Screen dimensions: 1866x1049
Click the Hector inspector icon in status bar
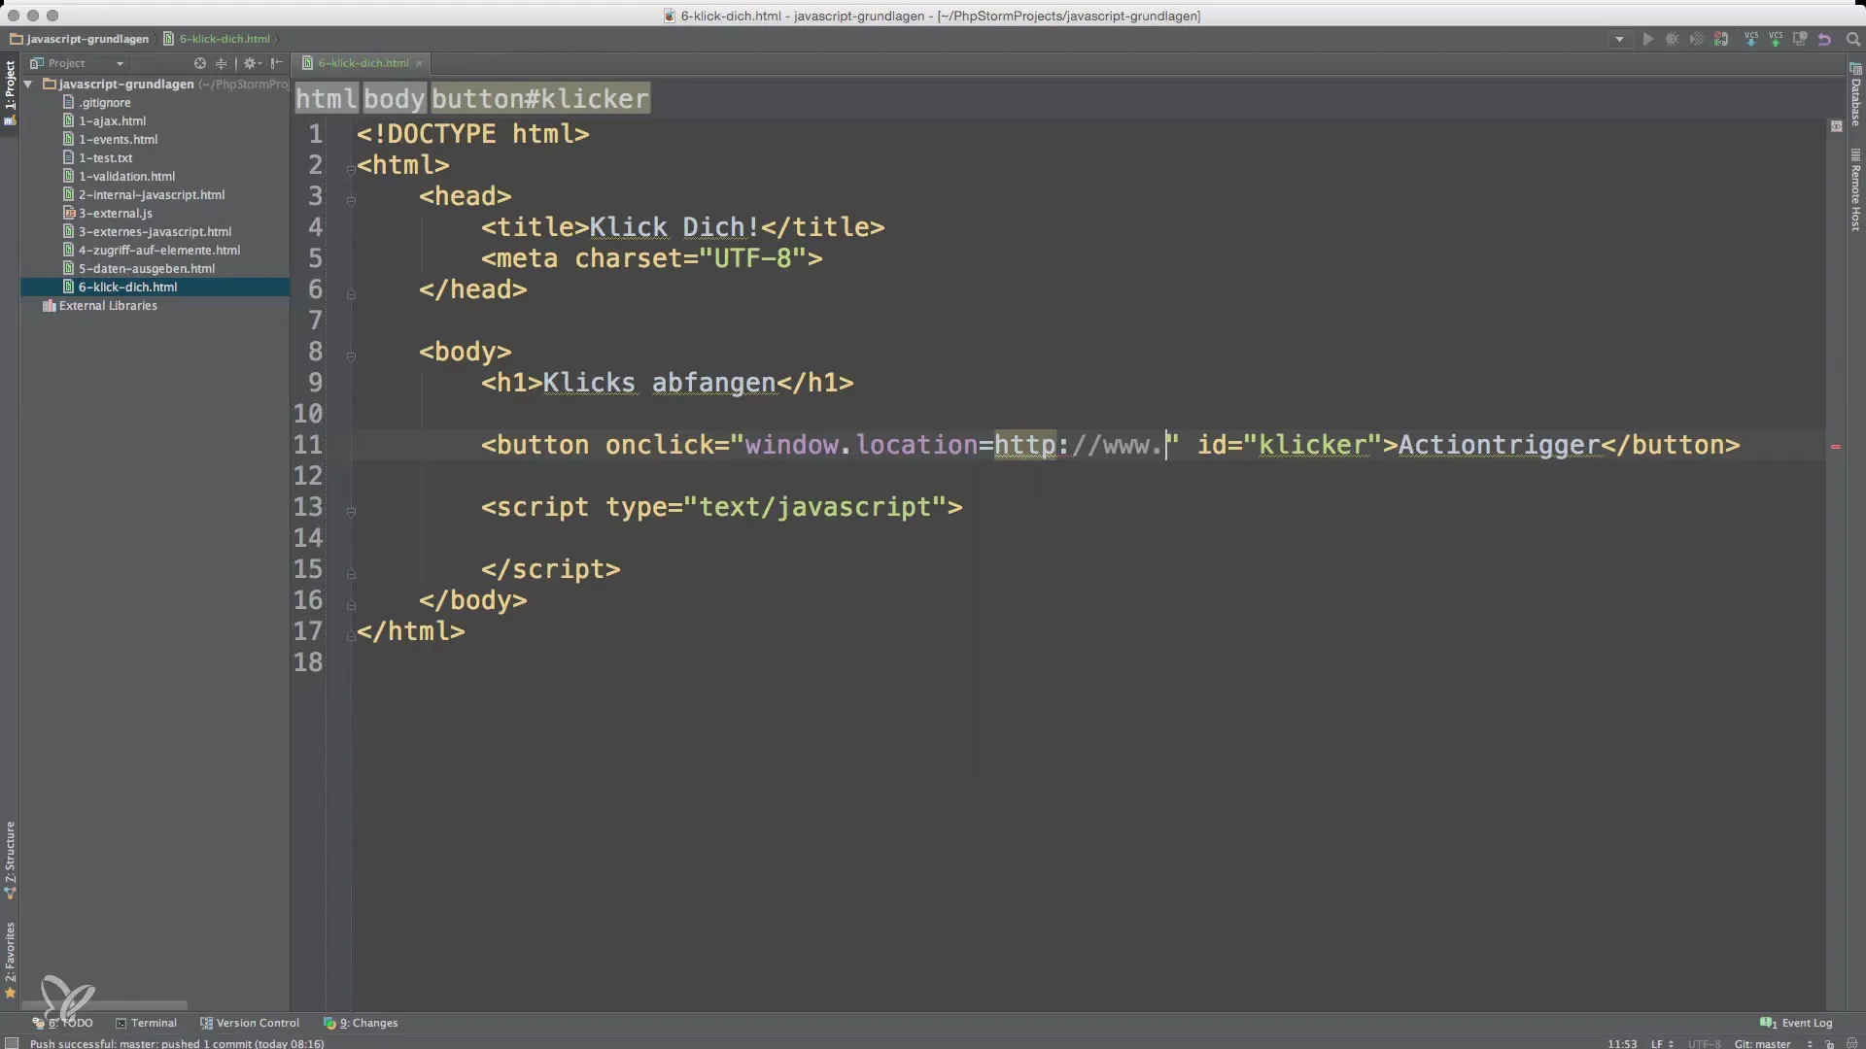click(1851, 1043)
